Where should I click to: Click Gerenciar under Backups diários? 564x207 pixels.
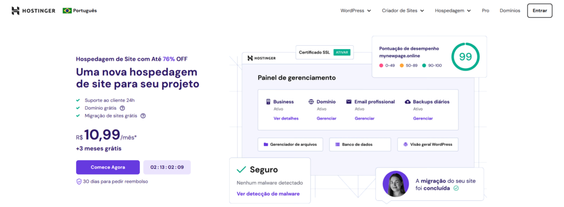423,118
